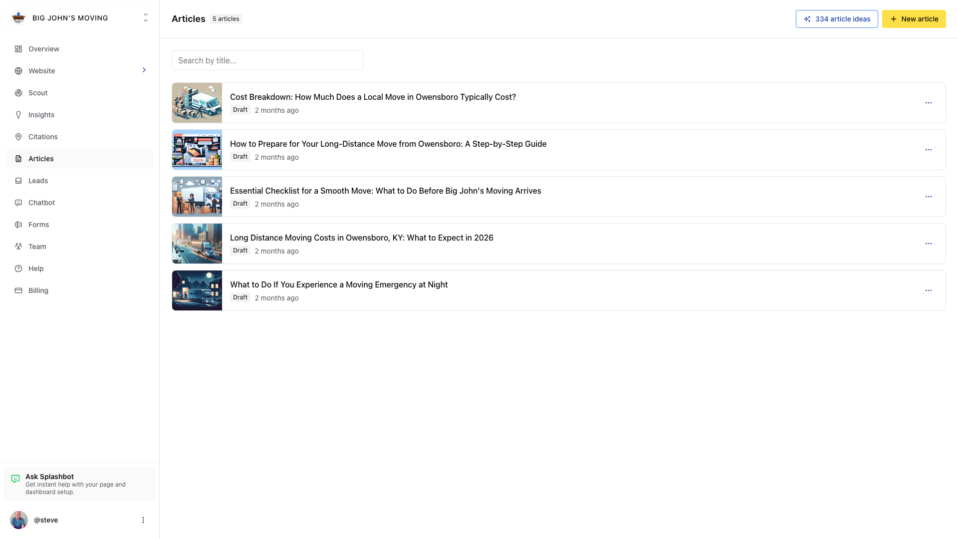Switch to the Overview page
958x539 pixels.
point(43,49)
